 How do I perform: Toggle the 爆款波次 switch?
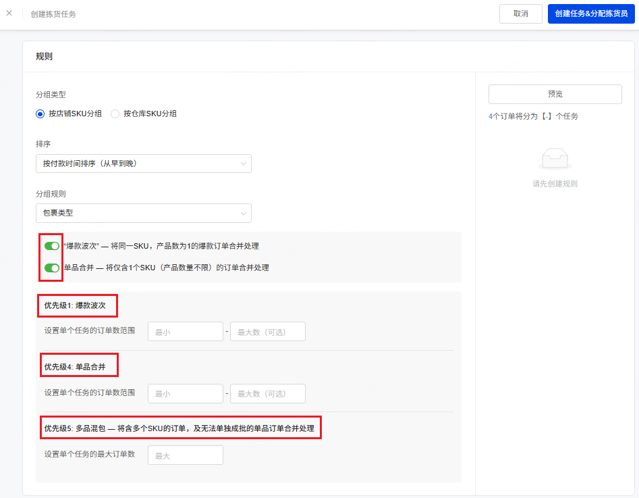click(52, 246)
